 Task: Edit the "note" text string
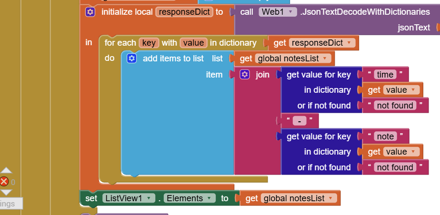pos(385,137)
